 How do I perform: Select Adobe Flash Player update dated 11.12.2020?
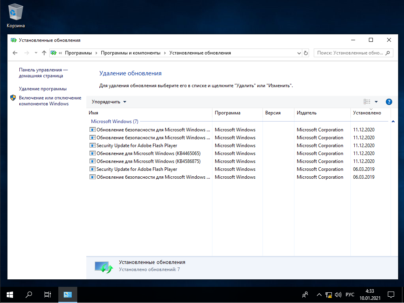tap(137, 146)
